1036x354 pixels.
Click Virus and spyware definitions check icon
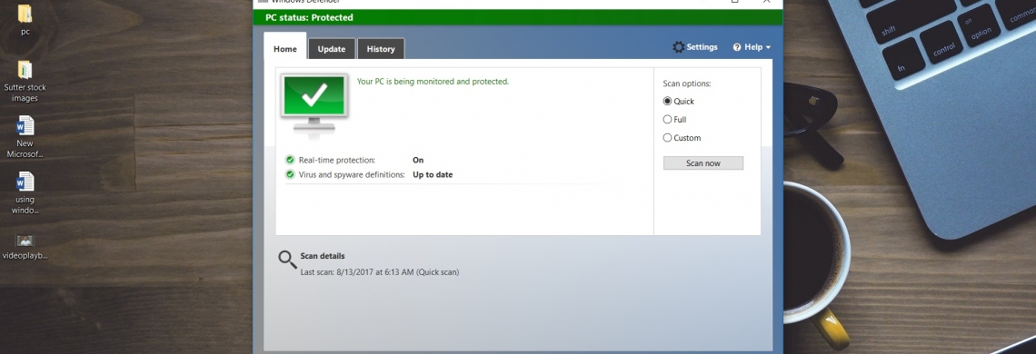pyautogui.click(x=290, y=175)
